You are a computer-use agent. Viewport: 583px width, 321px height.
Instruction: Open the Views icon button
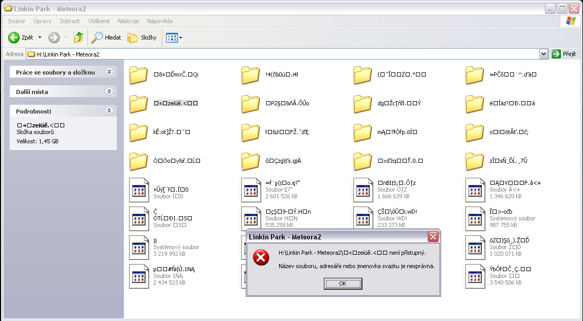coord(171,38)
